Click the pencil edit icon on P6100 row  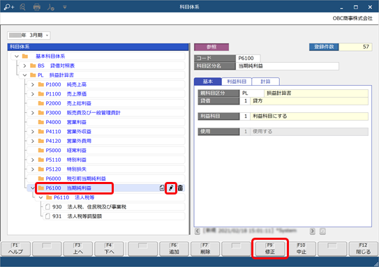click(x=171, y=188)
